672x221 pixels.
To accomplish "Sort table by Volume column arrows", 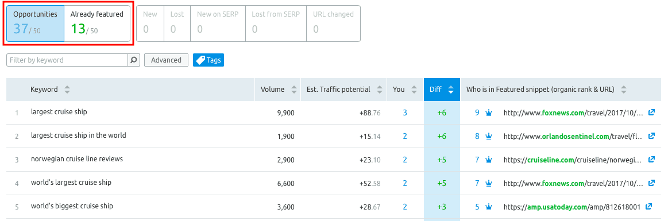I will tap(293, 90).
